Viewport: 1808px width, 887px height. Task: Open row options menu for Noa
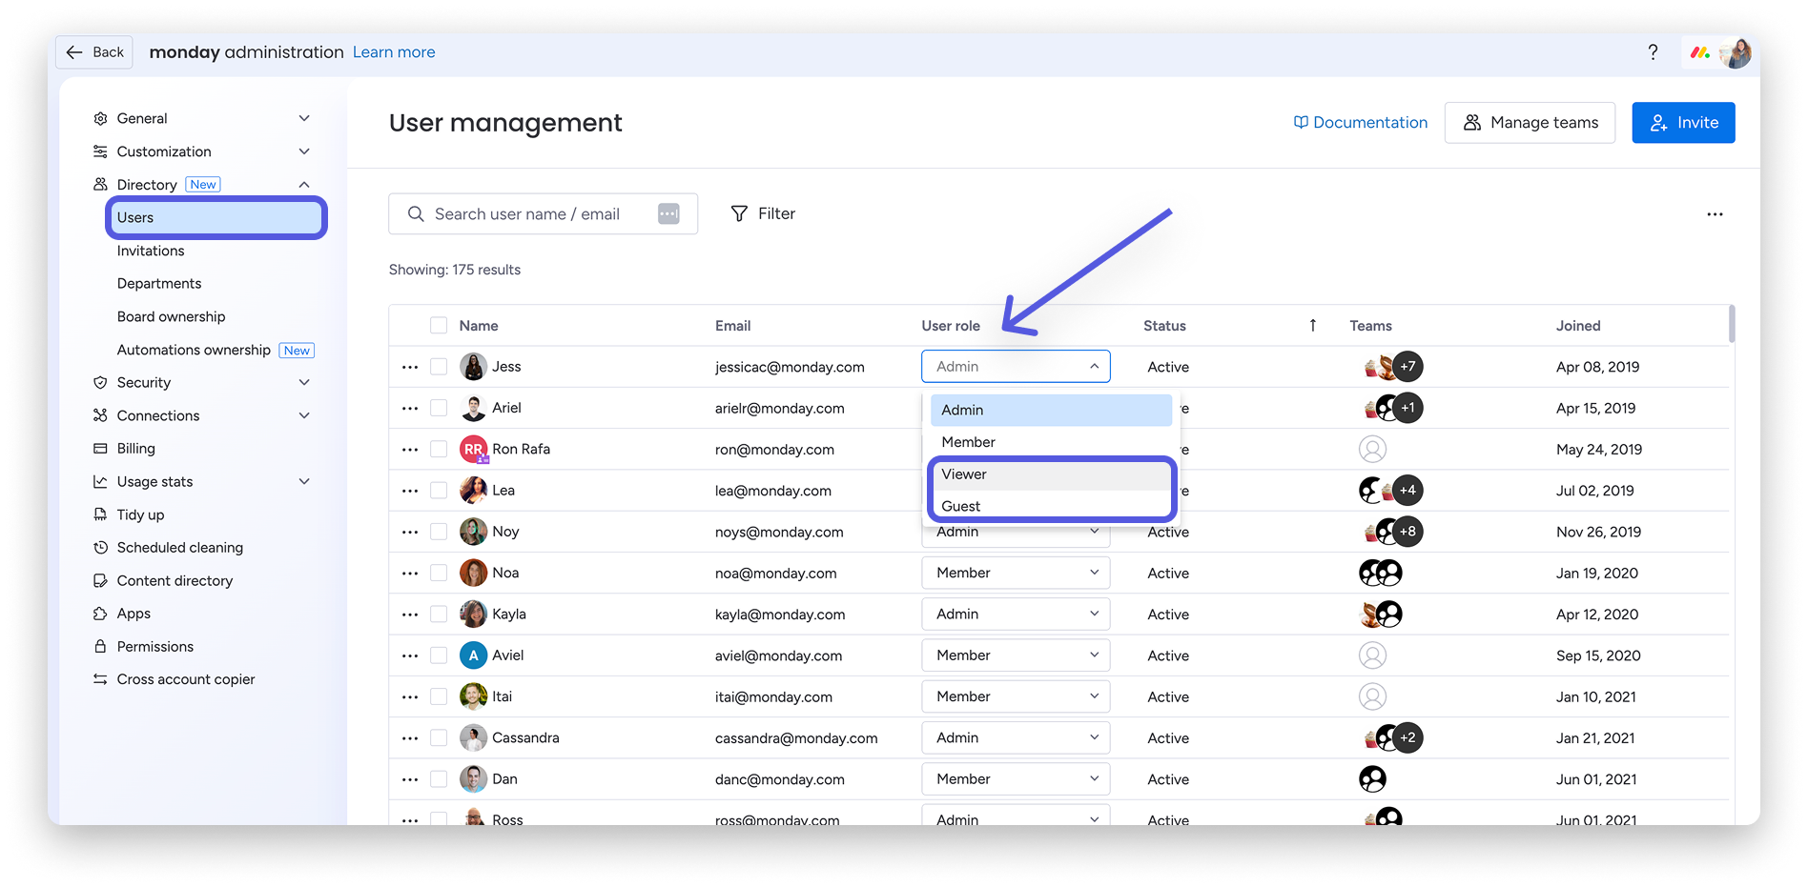[x=410, y=574]
